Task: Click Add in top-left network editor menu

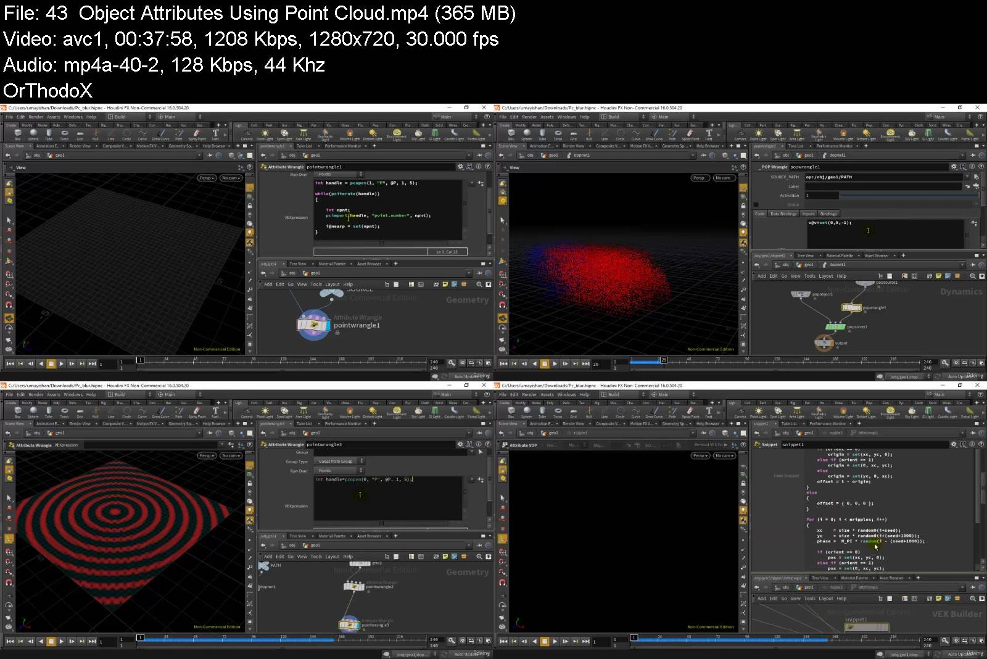Action: pyautogui.click(x=268, y=284)
